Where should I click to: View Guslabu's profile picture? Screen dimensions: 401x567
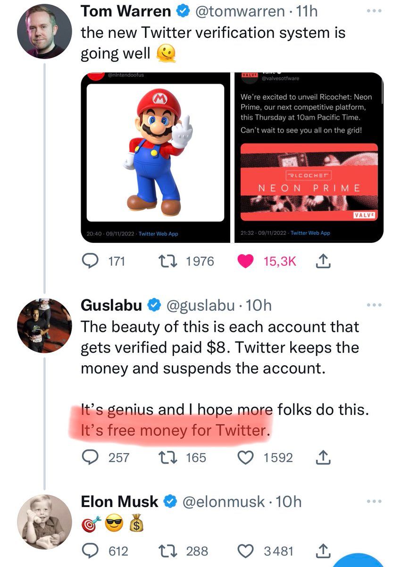[44, 326]
